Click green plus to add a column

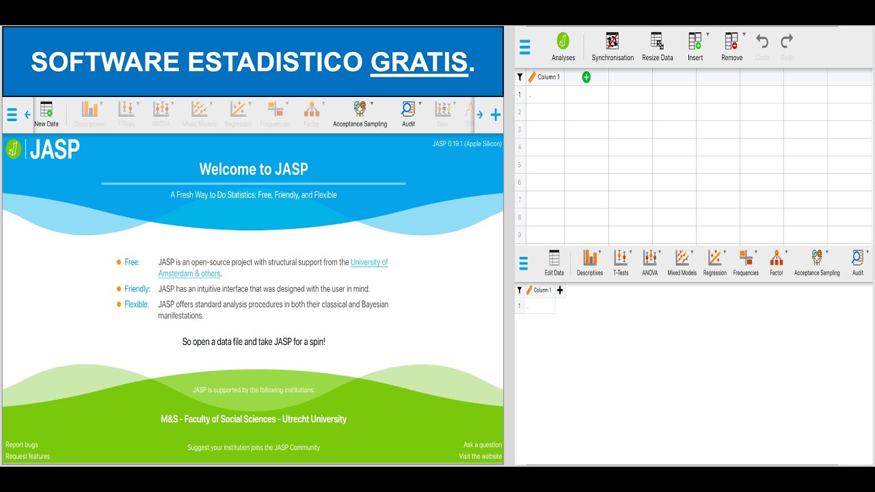click(x=586, y=77)
